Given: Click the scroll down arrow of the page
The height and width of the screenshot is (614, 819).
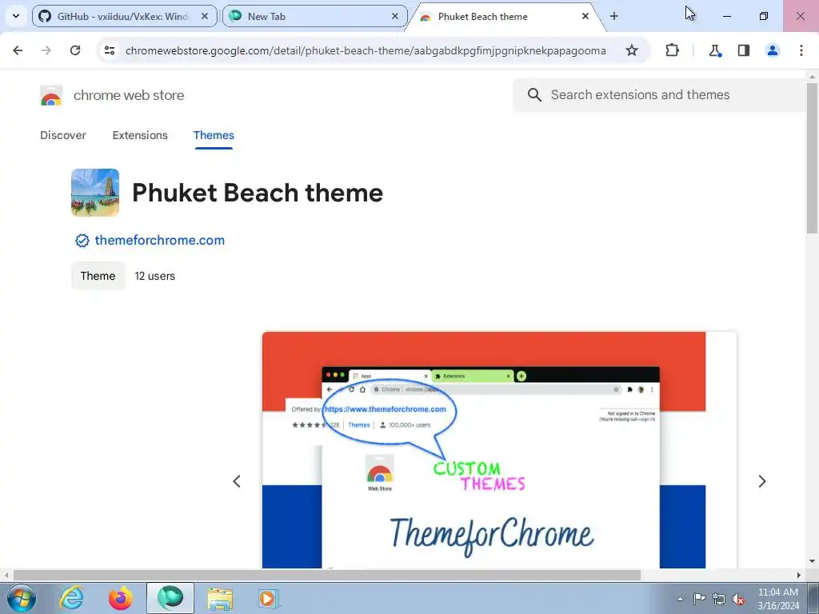Looking at the screenshot, I should pyautogui.click(x=813, y=562).
